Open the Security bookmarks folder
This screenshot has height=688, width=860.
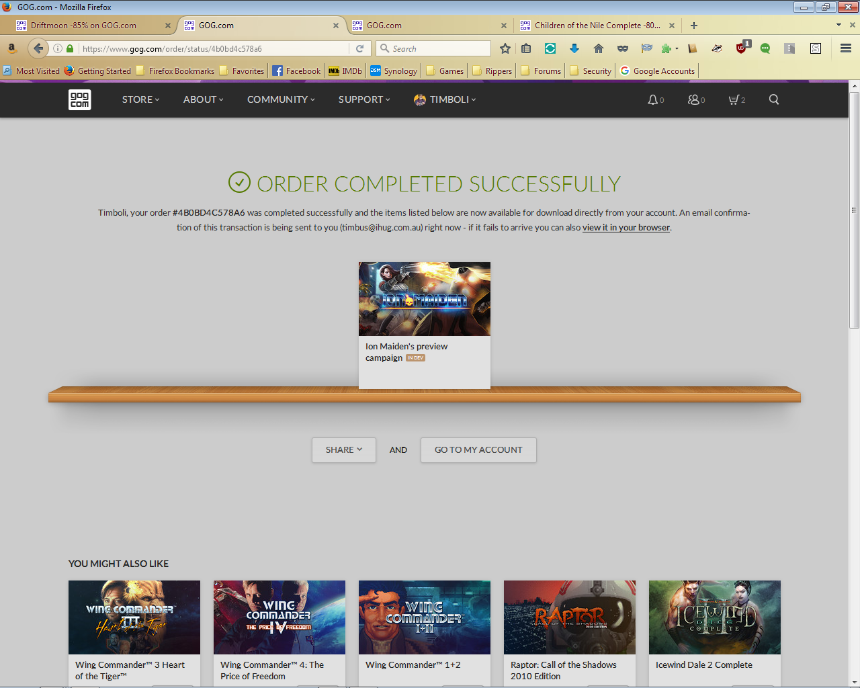coord(590,71)
